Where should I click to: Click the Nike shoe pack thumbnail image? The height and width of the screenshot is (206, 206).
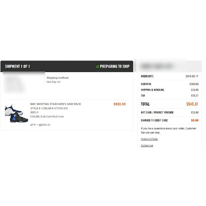click(x=16, y=113)
